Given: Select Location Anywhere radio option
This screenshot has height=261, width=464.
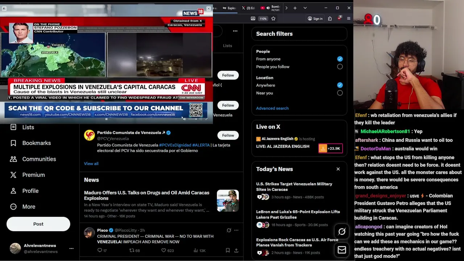Looking at the screenshot, I should [x=340, y=85].
